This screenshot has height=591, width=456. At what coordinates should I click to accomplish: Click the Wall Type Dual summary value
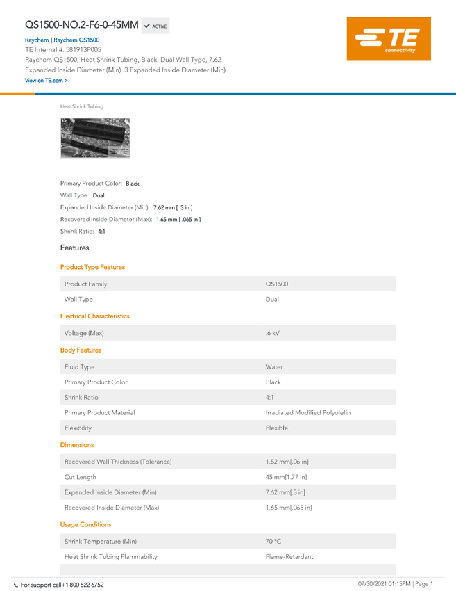(x=99, y=195)
